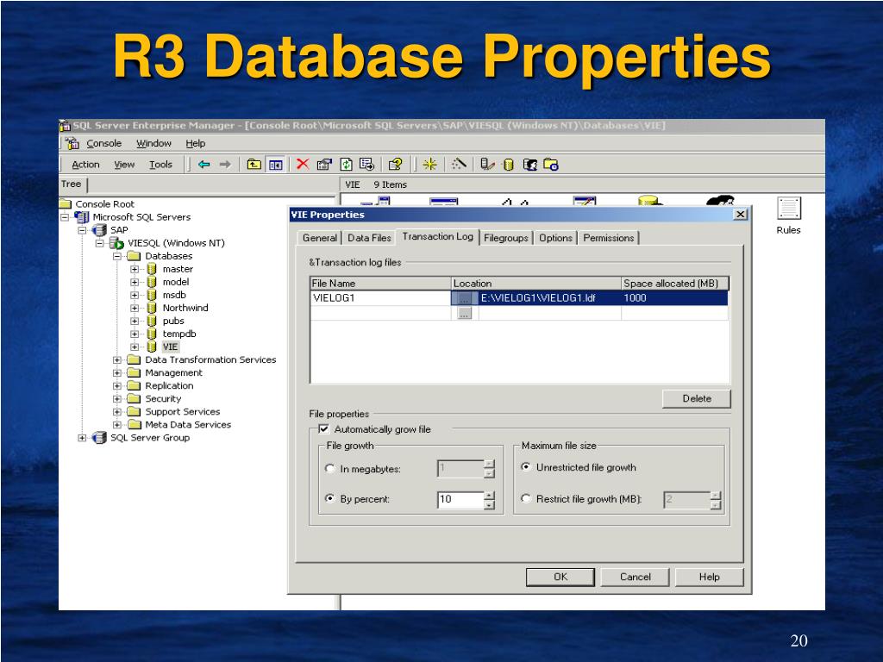Click the Forward arrow toolbar icon
883x662 pixels.
[x=225, y=165]
